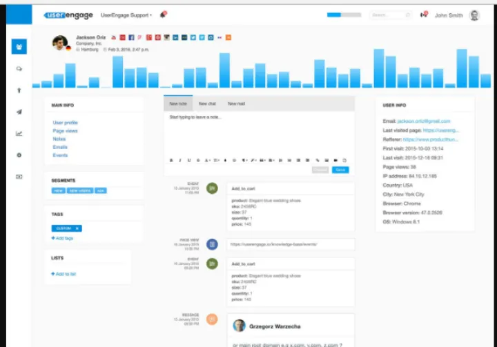This screenshot has height=347, width=497.
Task: Click the notification icon beside UserEngage Support
Action: [163, 14]
